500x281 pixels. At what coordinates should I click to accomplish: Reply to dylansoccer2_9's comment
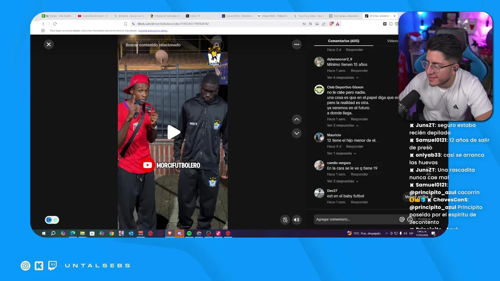359,71
